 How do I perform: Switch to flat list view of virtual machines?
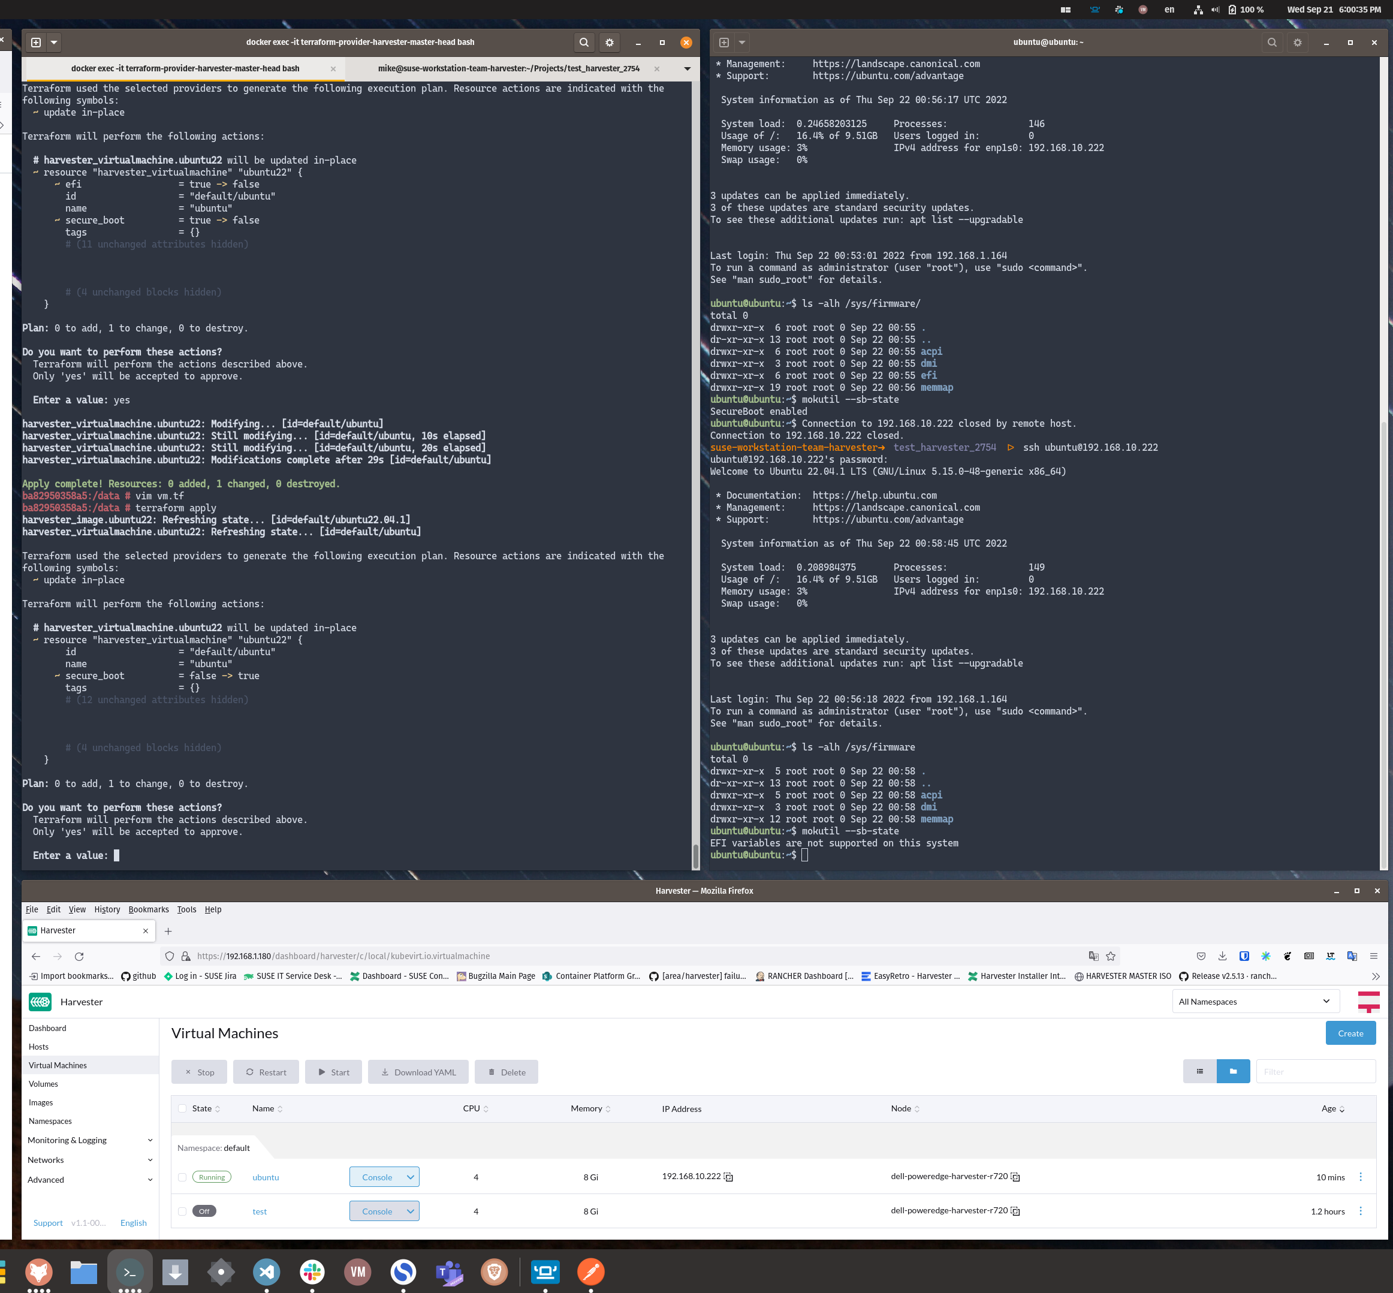[x=1200, y=1071]
